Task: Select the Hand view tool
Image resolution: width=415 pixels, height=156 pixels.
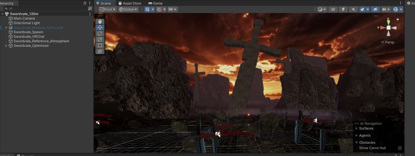Action: pyautogui.click(x=100, y=21)
